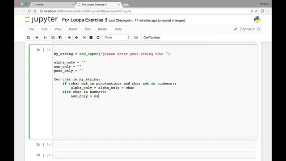Go forward in browser history
This screenshot has height=161, width=286.
(24, 11)
